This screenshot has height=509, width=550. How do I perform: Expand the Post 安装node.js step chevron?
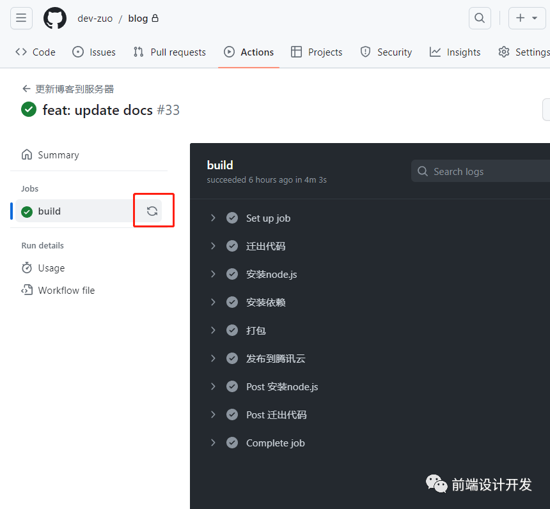pos(213,386)
